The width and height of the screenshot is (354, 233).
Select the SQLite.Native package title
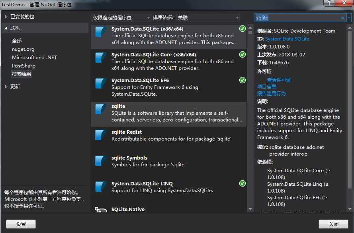128,209
